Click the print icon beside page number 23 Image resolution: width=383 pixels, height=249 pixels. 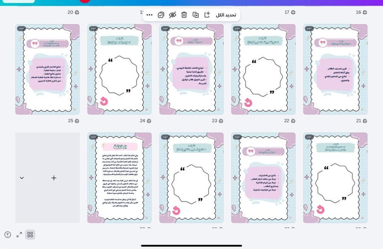tap(221, 121)
